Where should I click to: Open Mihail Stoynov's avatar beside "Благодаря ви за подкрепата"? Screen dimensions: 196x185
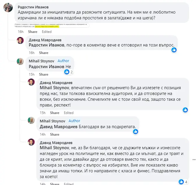pyautogui.click(x=31, y=121)
